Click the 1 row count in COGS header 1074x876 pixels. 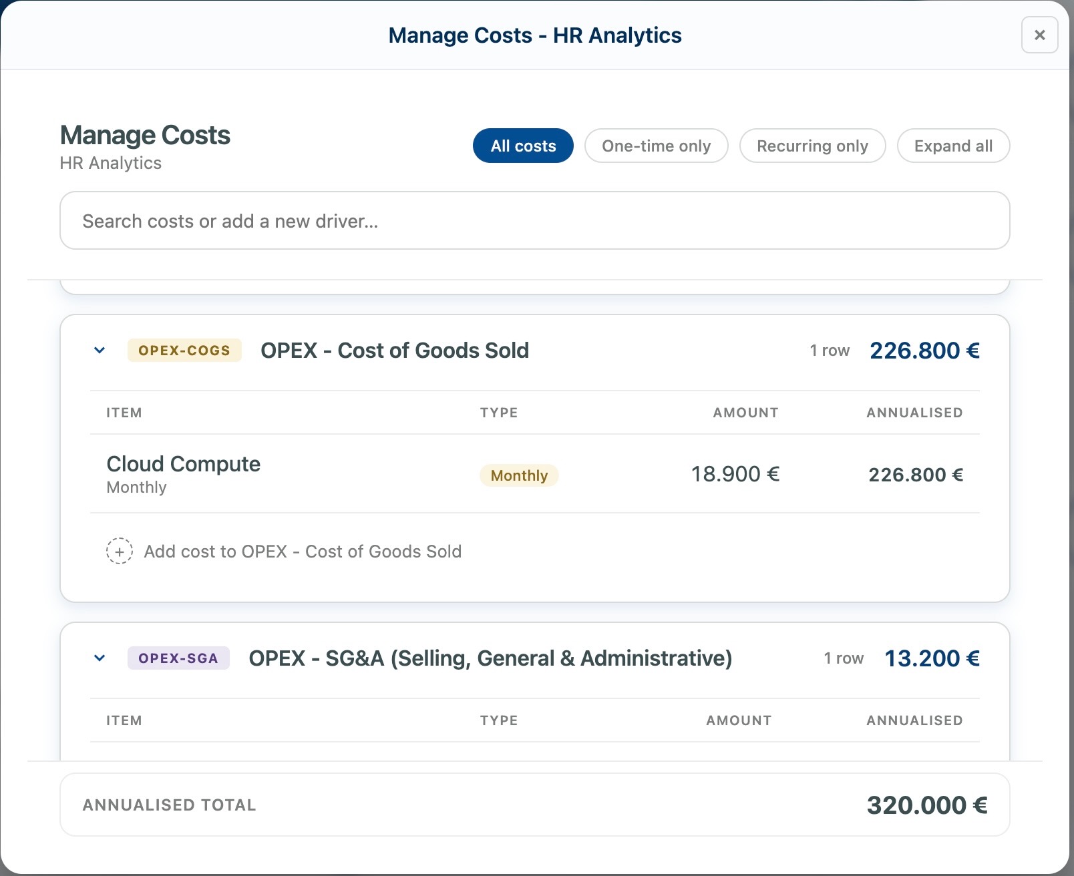830,351
